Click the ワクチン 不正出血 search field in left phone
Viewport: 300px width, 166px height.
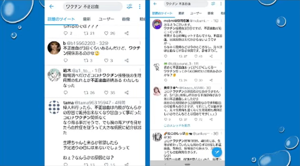(93, 7)
